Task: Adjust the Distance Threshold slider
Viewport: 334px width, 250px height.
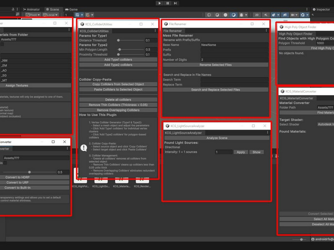Action: pos(131,40)
